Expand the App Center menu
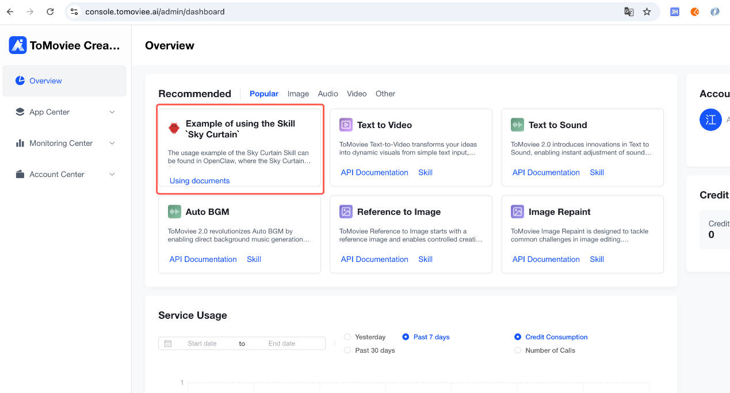The width and height of the screenshot is (730, 393). point(64,112)
